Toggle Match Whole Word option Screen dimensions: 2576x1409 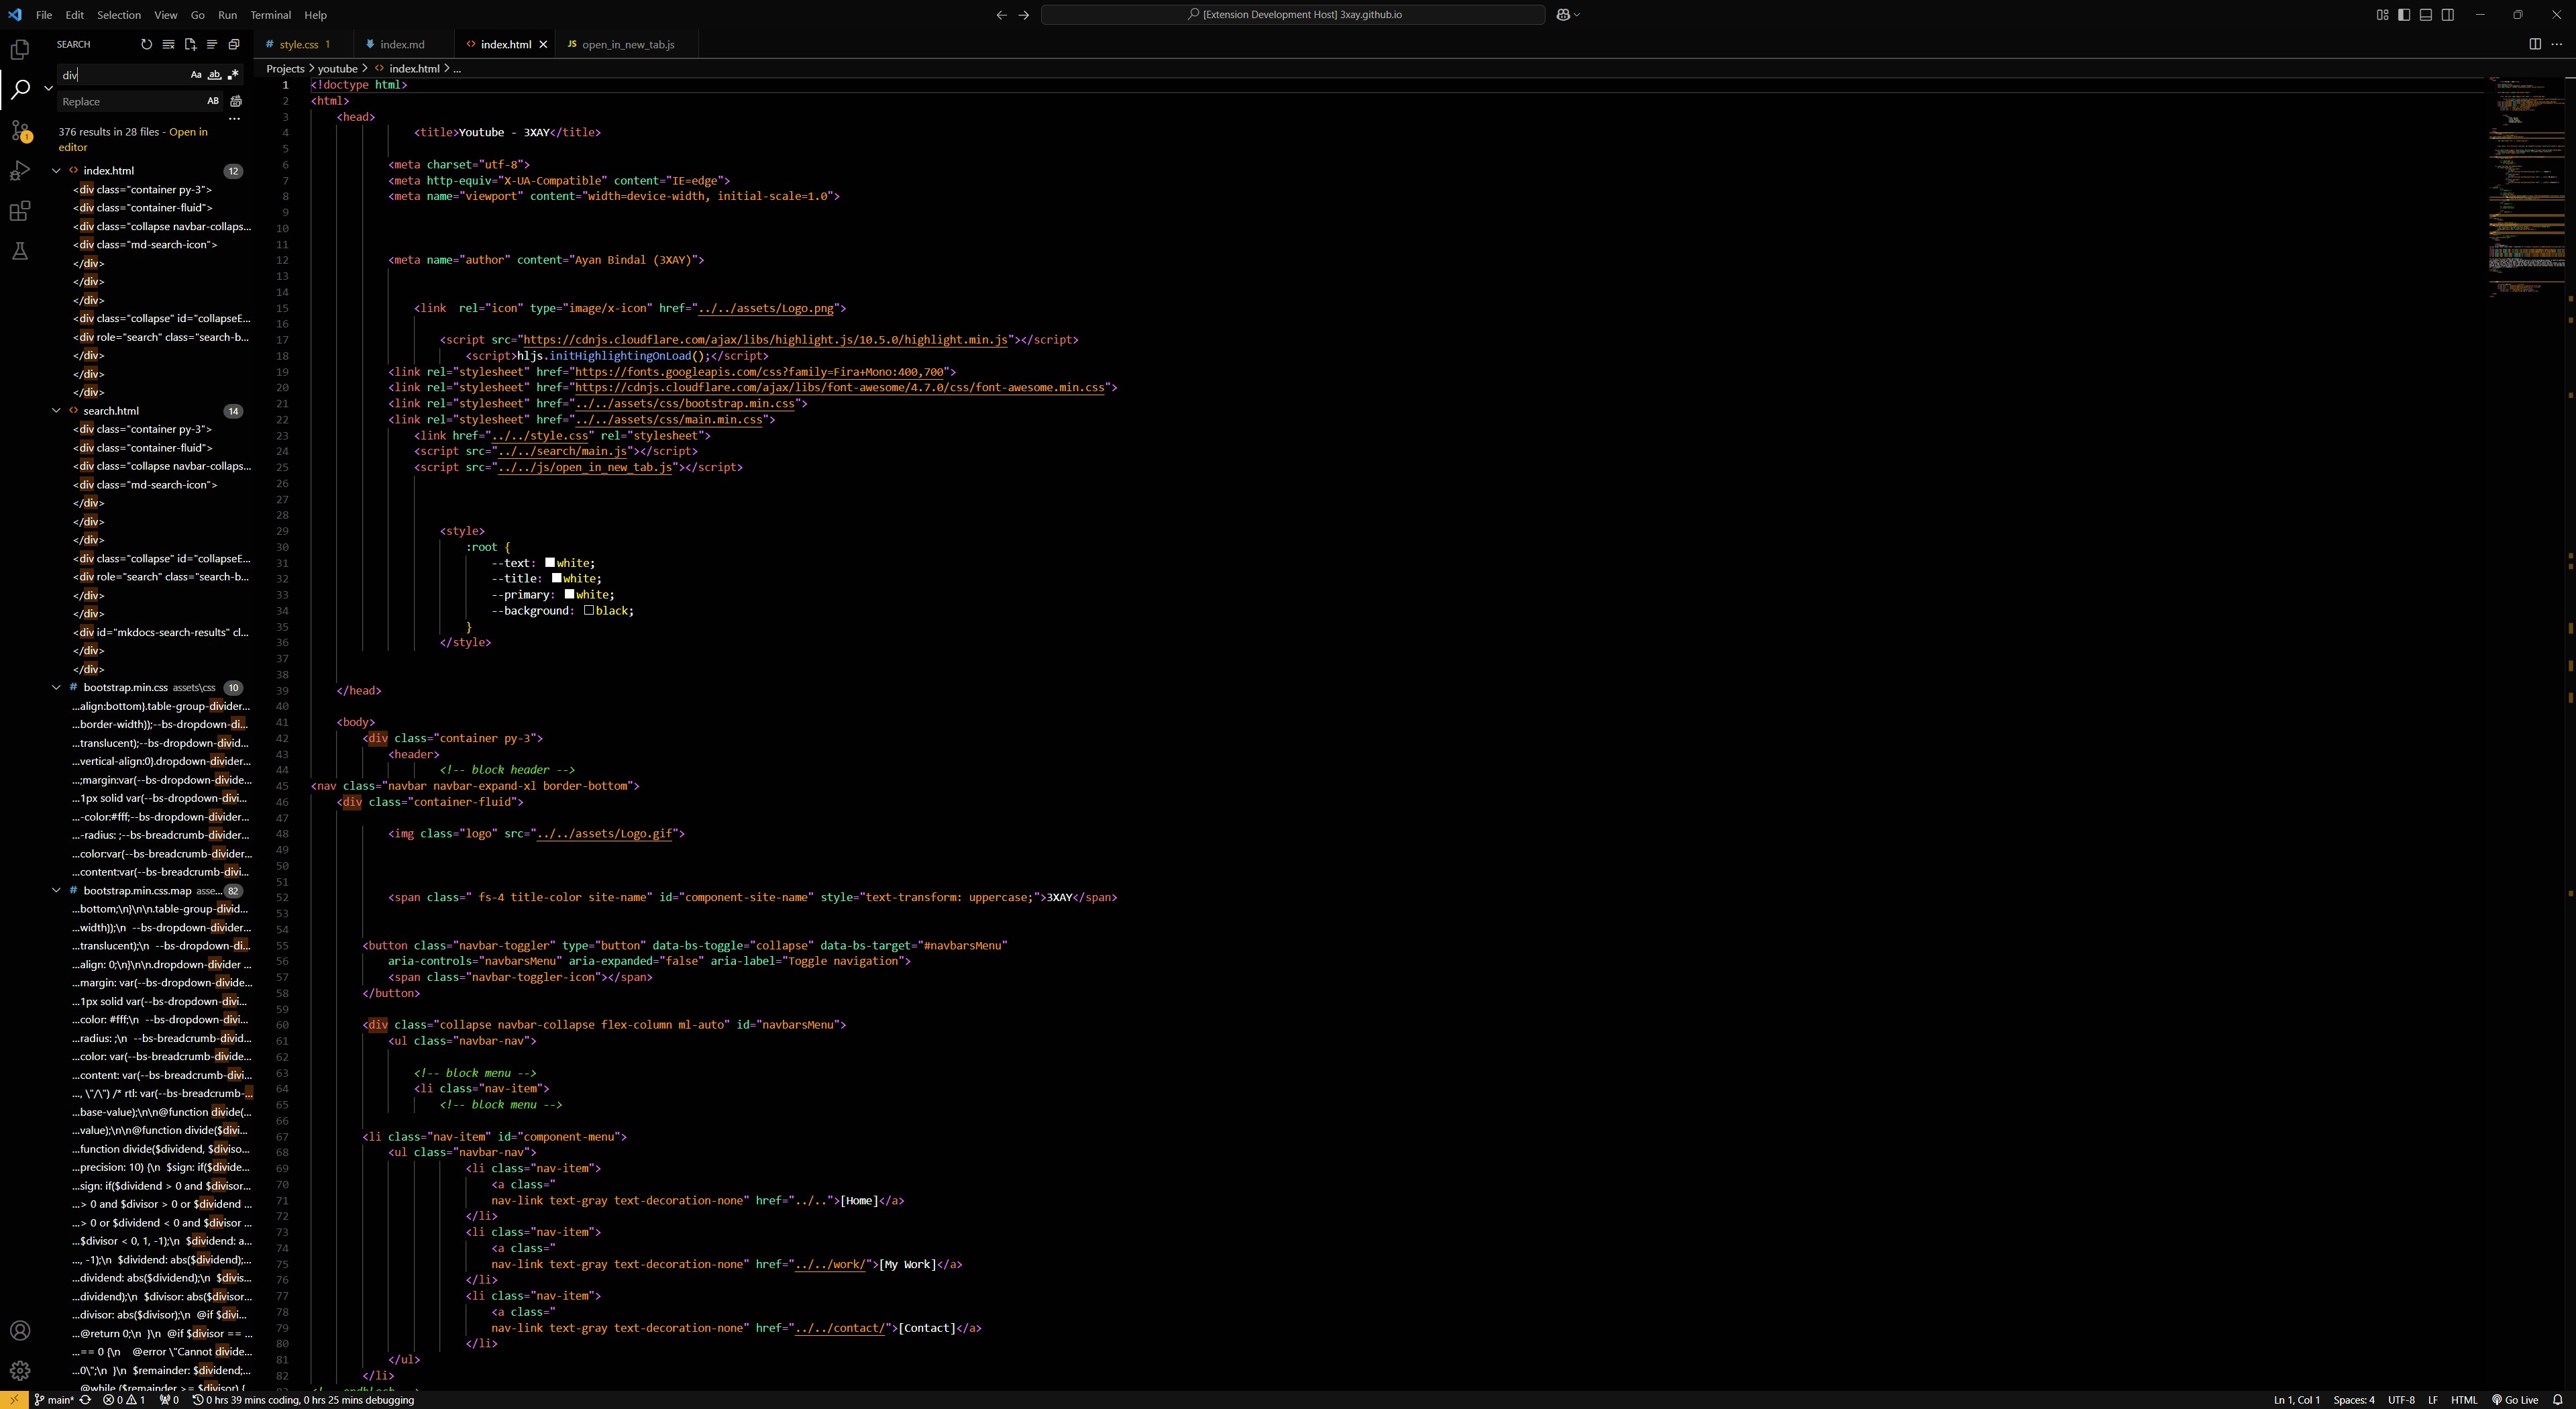[x=214, y=75]
